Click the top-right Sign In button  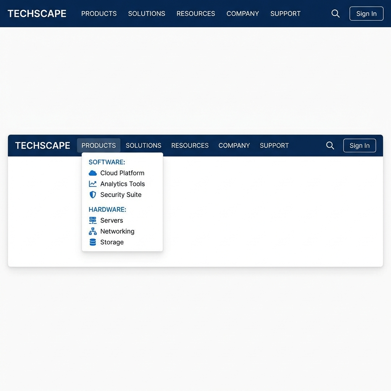[366, 14]
